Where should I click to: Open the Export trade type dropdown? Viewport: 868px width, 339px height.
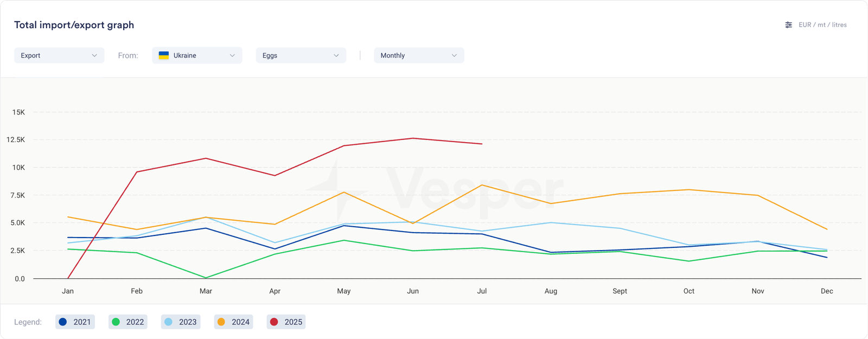pos(59,55)
